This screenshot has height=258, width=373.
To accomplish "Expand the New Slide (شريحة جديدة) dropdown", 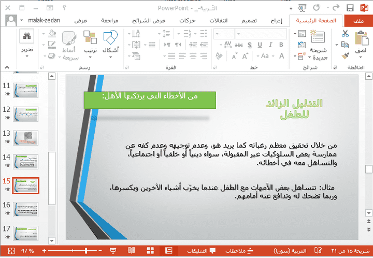I will [x=309, y=58].
